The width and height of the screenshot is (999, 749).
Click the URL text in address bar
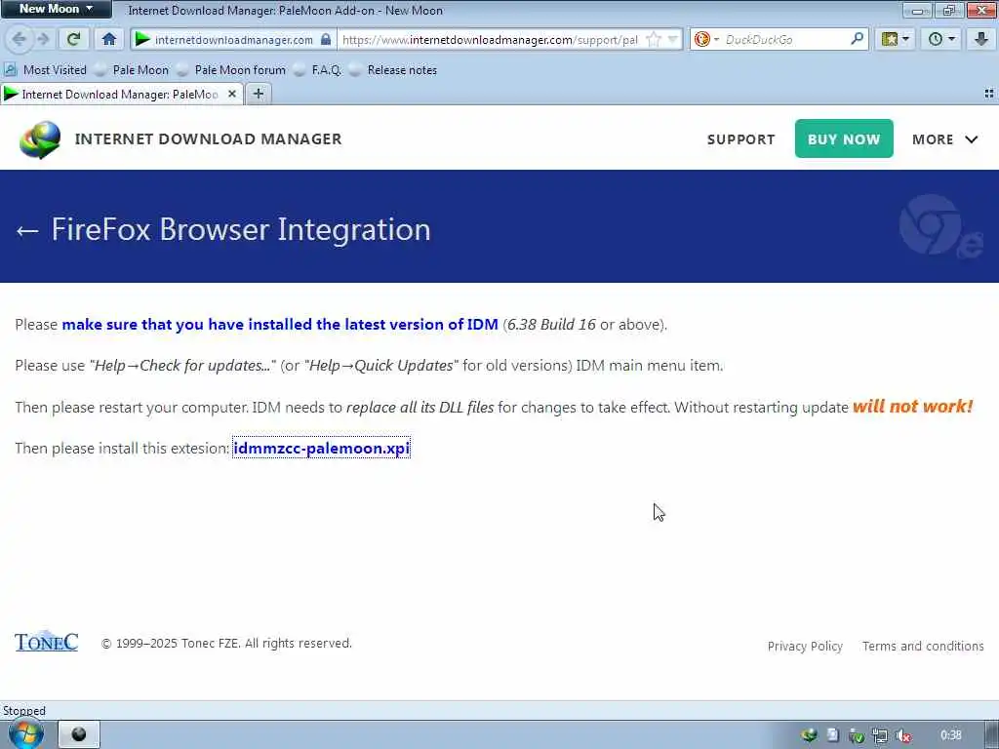point(490,39)
